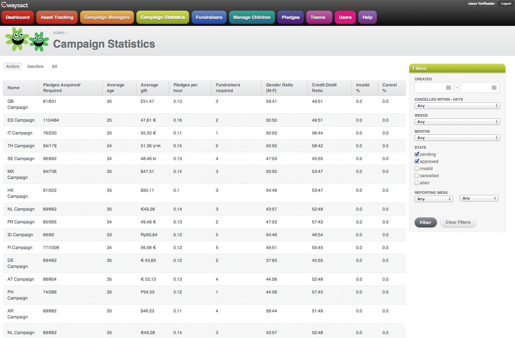Image resolution: width=515 pixels, height=338 pixels.
Task: Open the Months filter dropdown
Action: 457,138
